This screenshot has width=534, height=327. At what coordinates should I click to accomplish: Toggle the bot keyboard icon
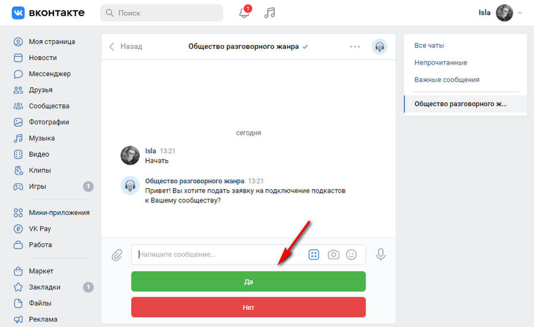coord(314,255)
